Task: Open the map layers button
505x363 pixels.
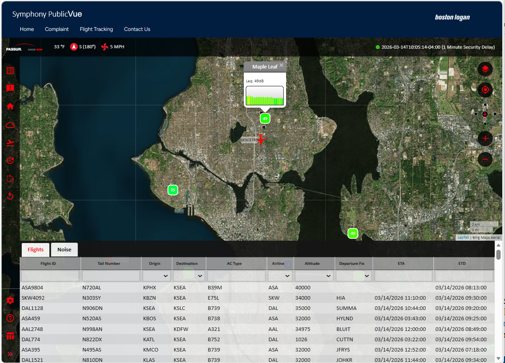Action: pos(485,69)
